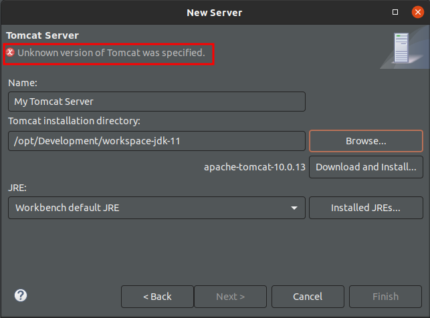
Task: Focus the Name input field
Action: (156, 102)
